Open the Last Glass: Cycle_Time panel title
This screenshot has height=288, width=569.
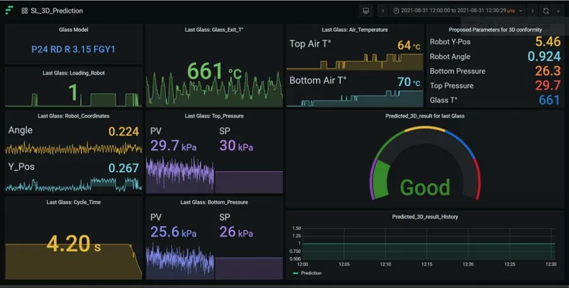point(74,202)
